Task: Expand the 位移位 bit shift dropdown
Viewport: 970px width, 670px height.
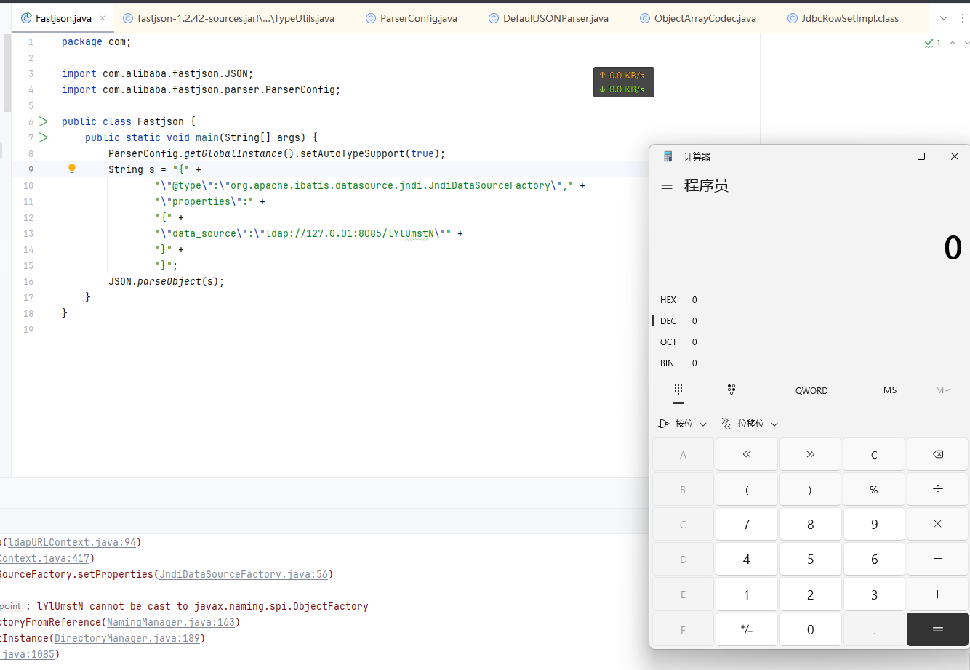Action: [x=750, y=424]
